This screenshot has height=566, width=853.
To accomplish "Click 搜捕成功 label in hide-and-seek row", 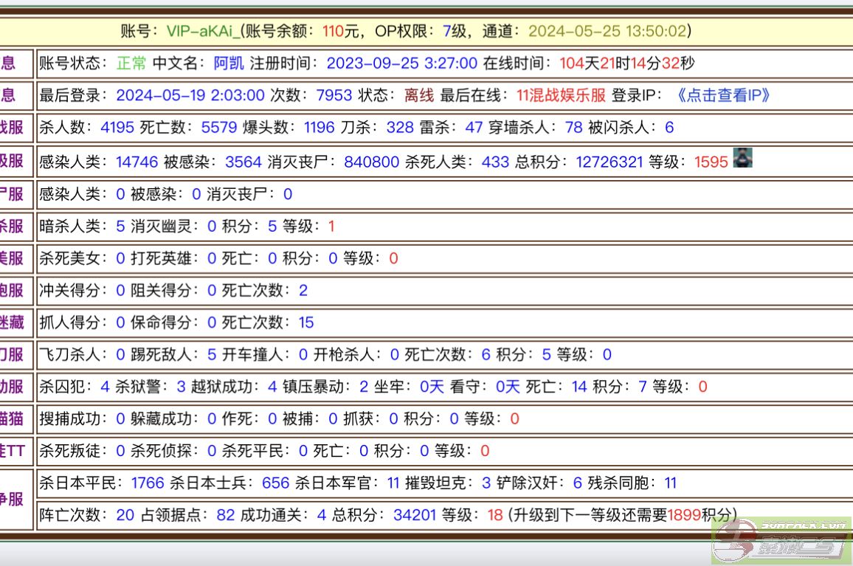I will tap(70, 418).
